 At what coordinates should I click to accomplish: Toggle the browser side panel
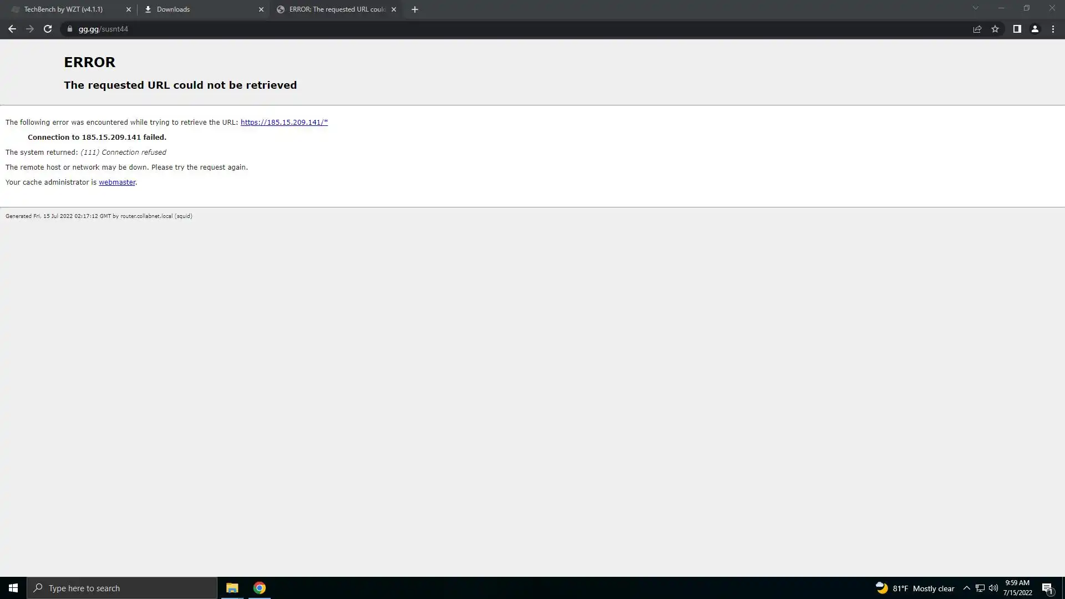1017,29
